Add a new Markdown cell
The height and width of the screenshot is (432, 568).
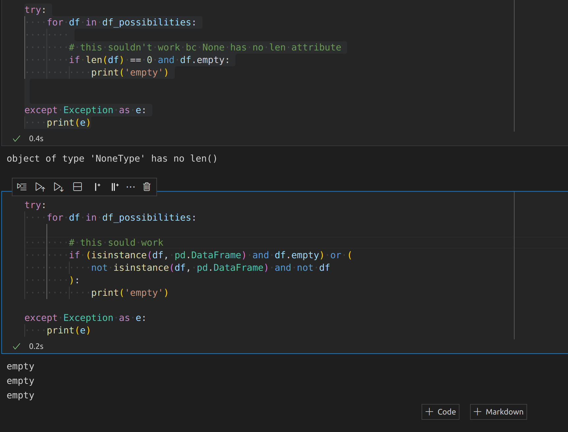tap(498, 412)
